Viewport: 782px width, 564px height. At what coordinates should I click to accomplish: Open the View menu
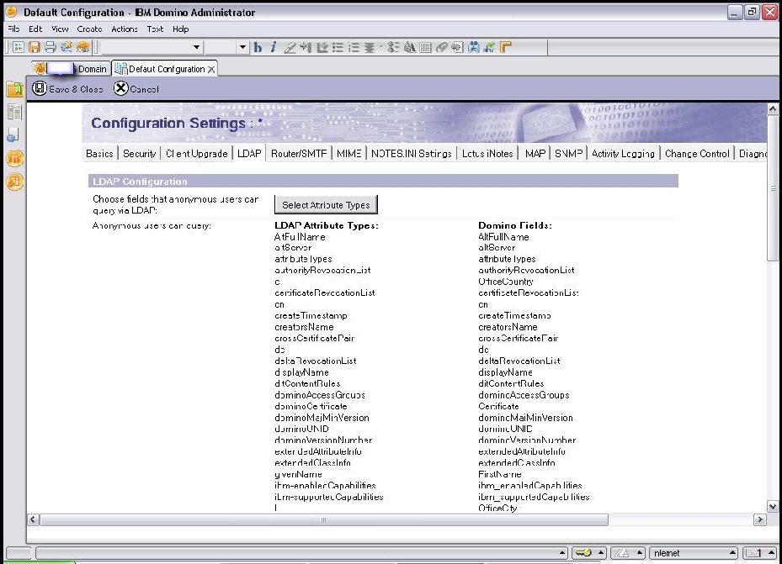(60, 29)
